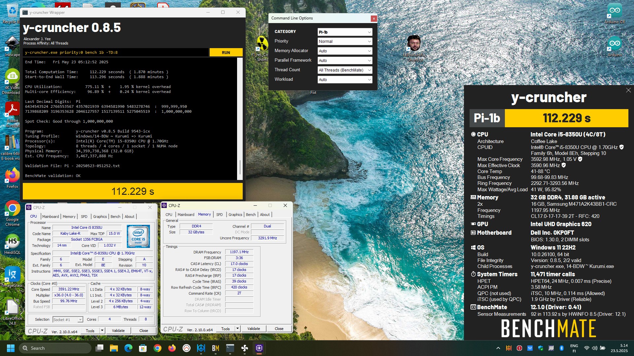This screenshot has width=634, height=356.
Task: Launch Inkscape desktop shortcut
Action: (12, 46)
